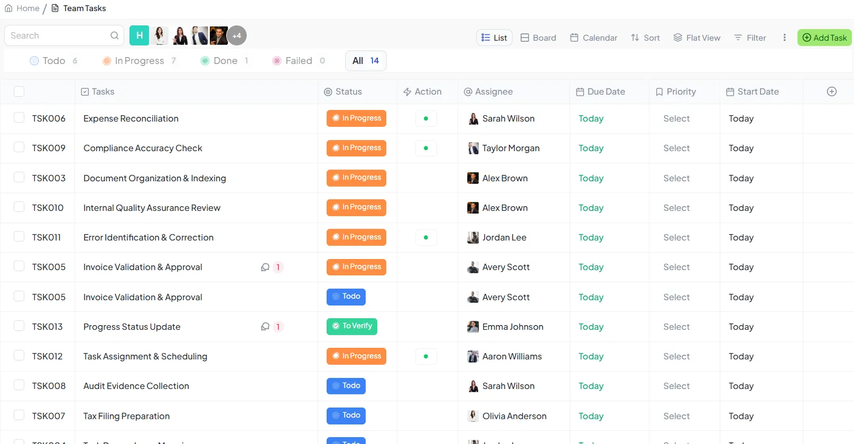Open Todo status dropdown for Tax Filing Preparation
The image size is (854, 444).
click(x=346, y=415)
